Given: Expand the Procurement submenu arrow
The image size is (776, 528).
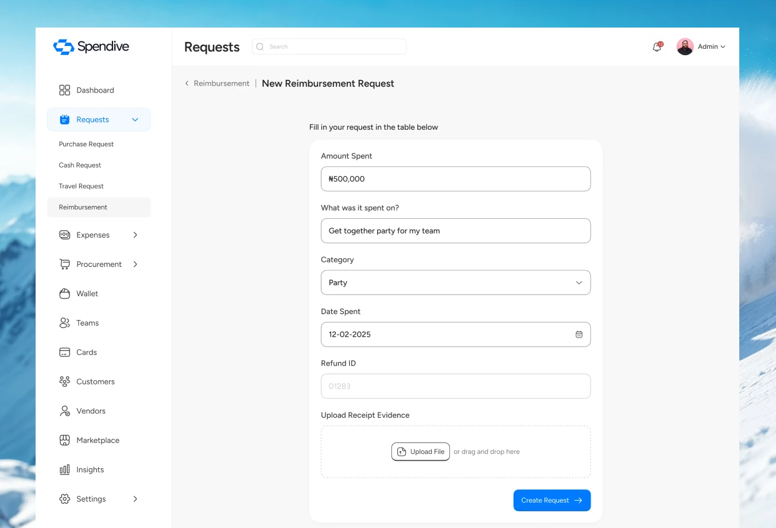Looking at the screenshot, I should click(x=135, y=264).
